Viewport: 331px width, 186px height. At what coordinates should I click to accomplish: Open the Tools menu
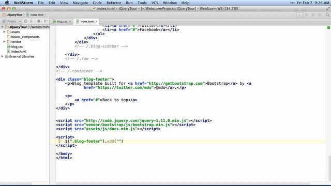142,3
